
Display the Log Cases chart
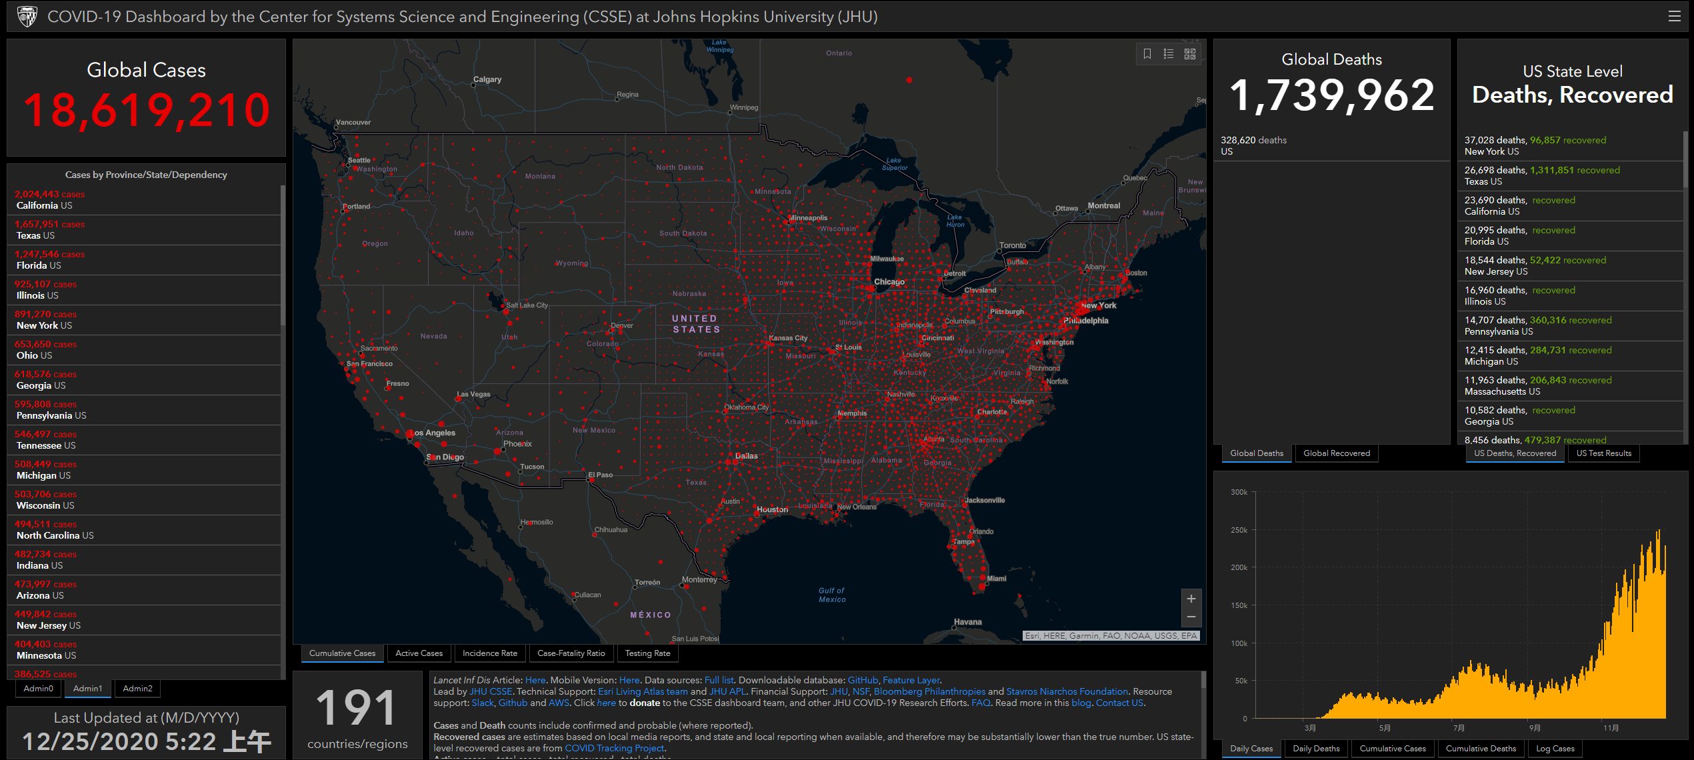[1555, 749]
